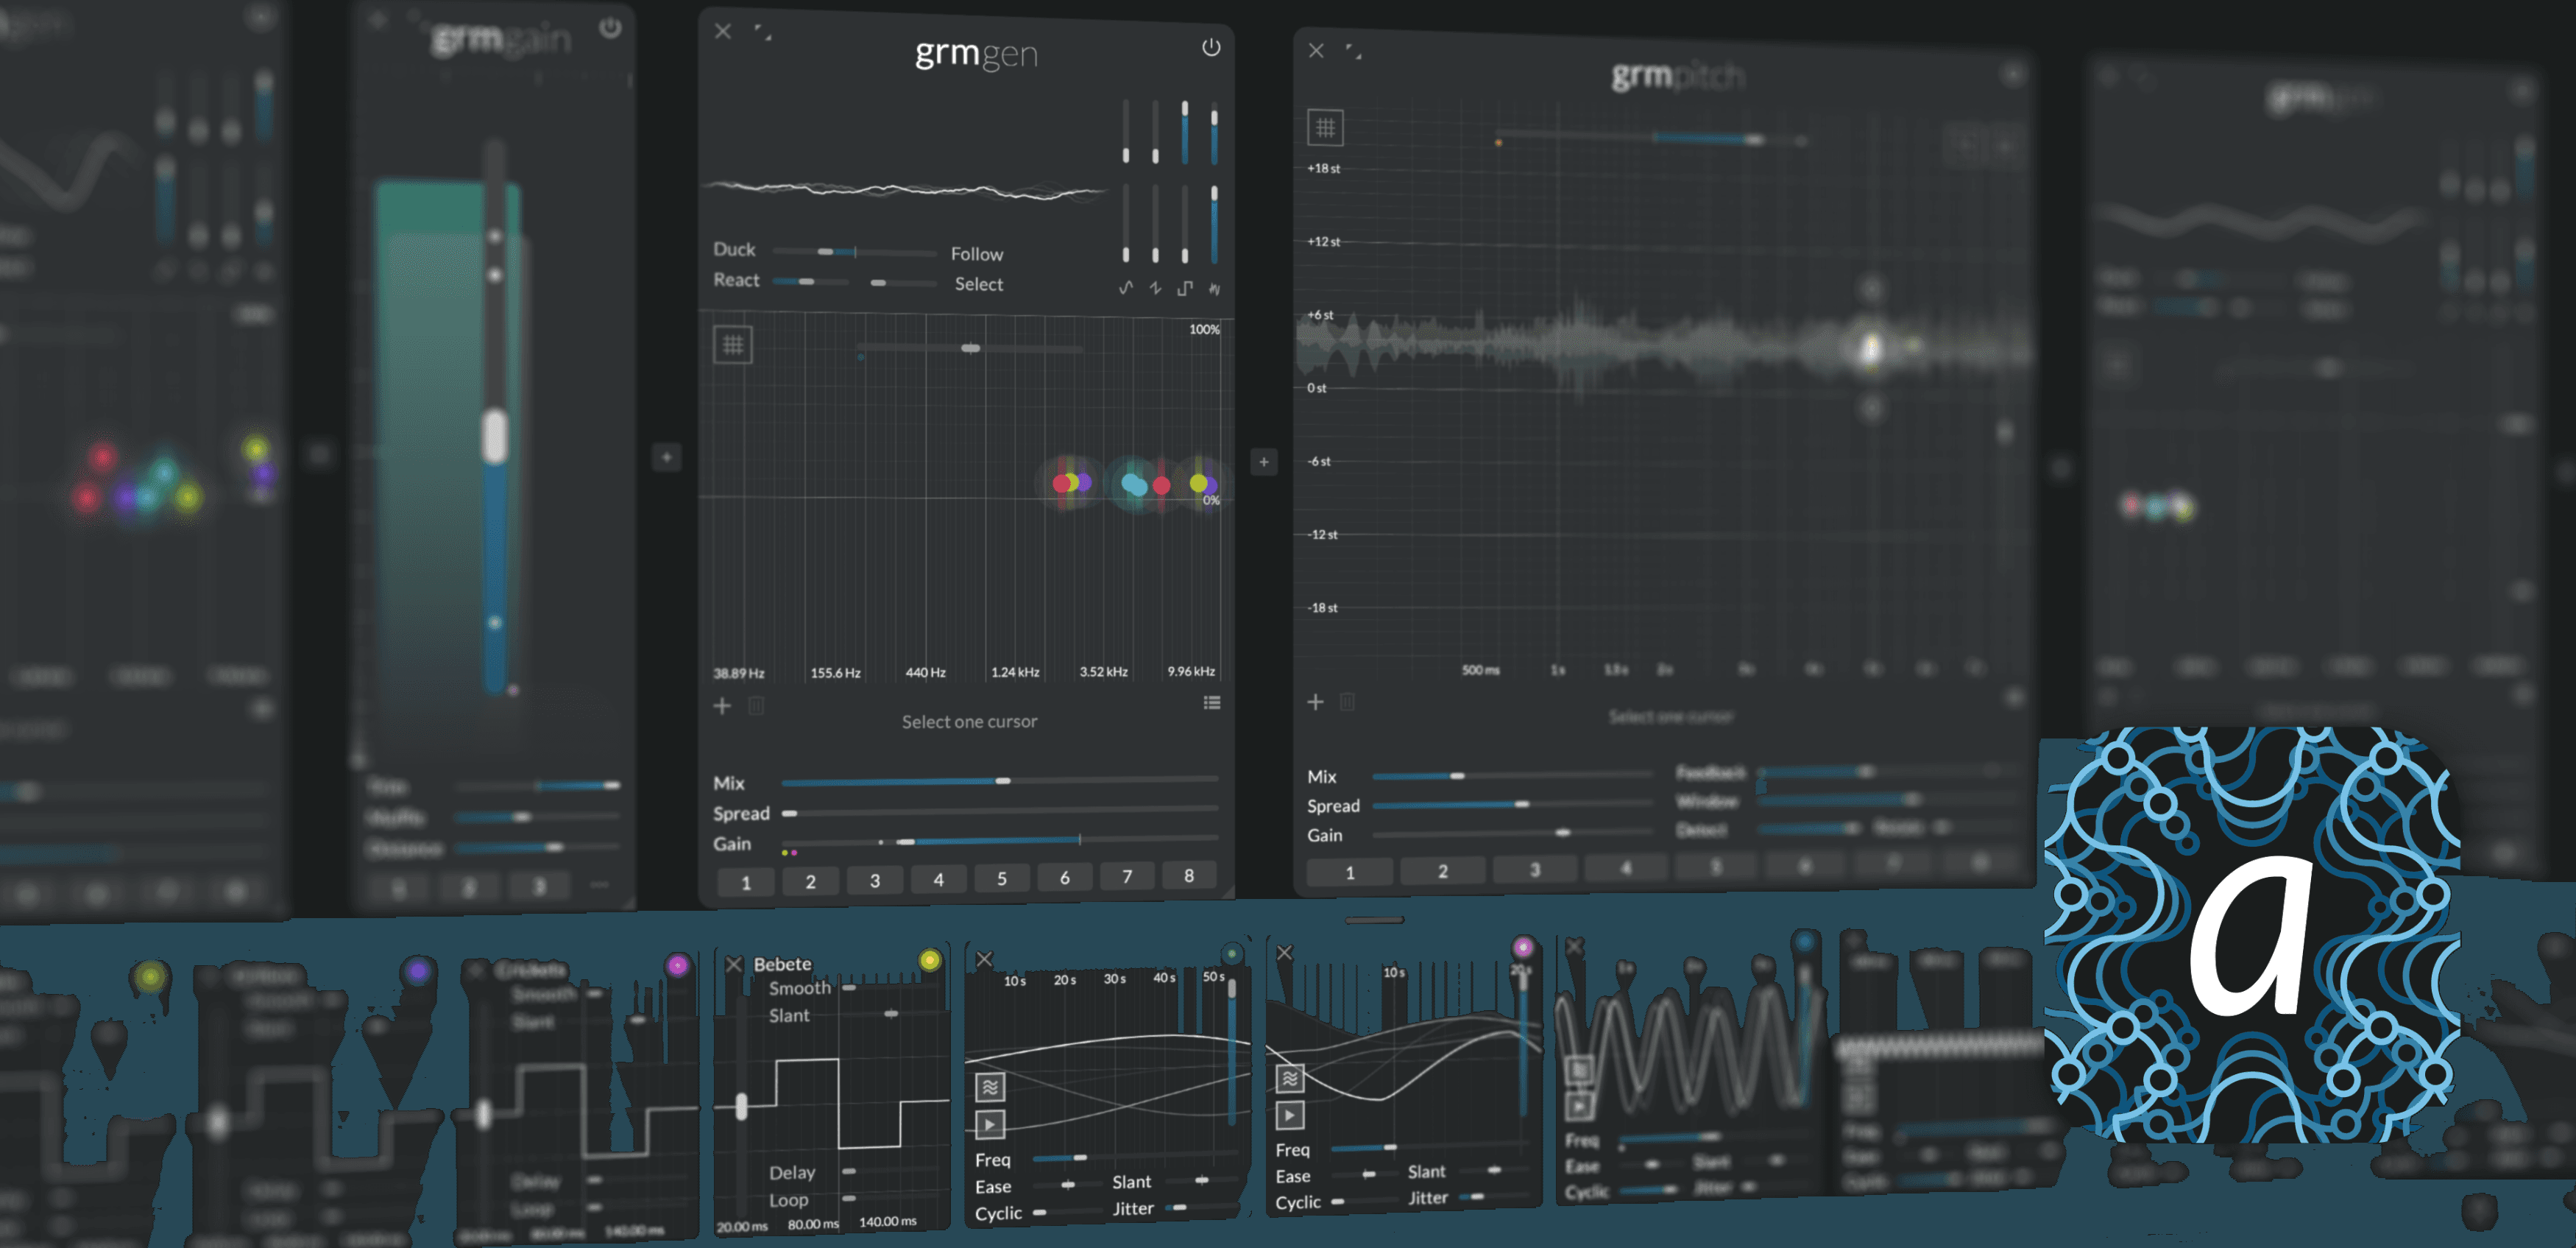
Task: Delete cursor using grmpitch trash icon
Action: [x=1347, y=702]
